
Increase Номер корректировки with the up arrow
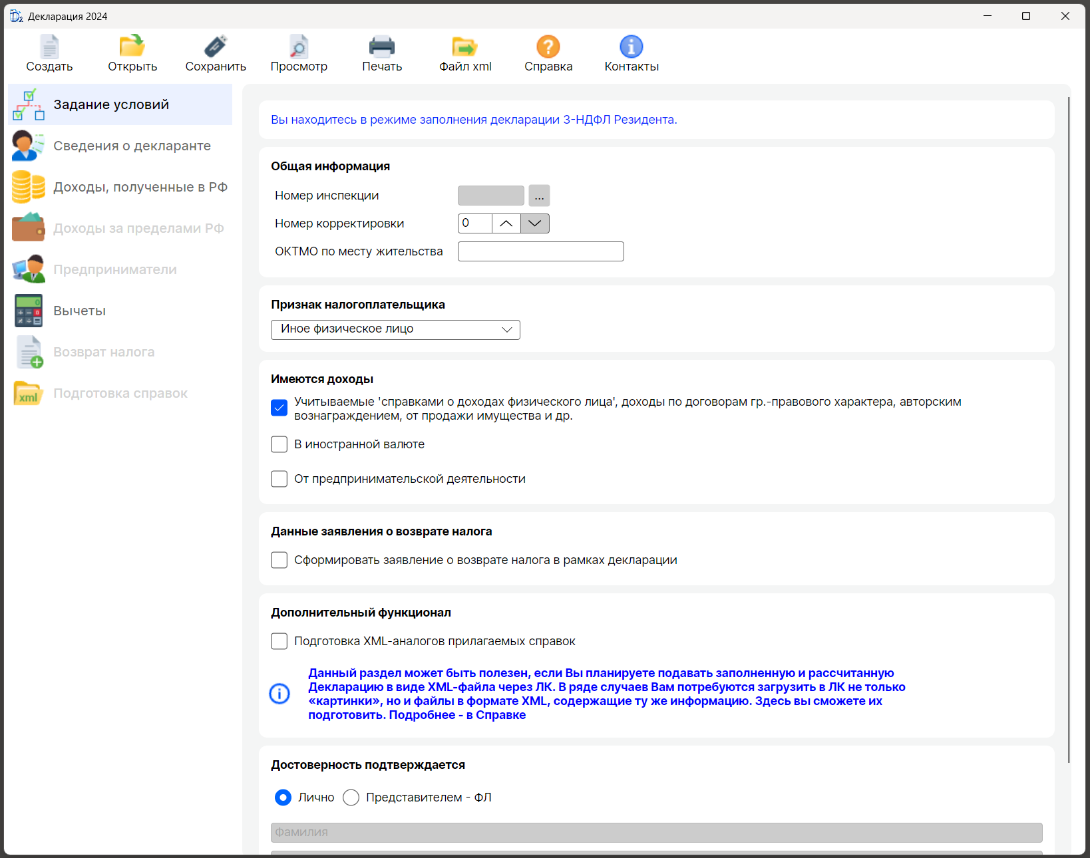point(506,223)
